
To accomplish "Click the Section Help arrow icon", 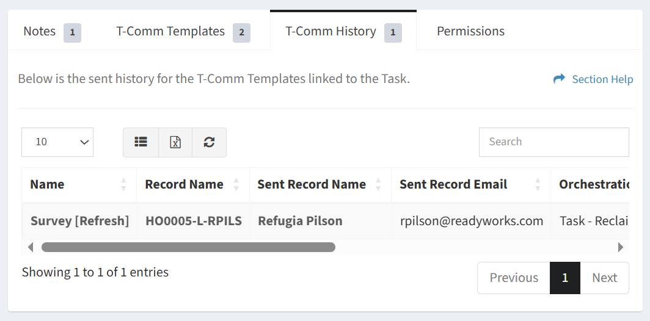I will (x=559, y=79).
